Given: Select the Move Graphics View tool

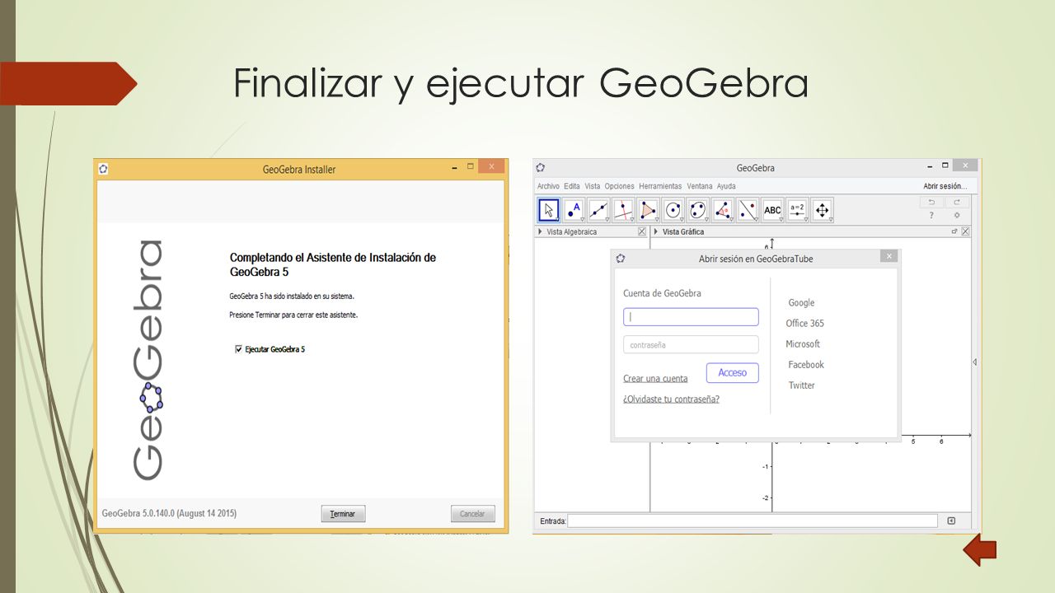Looking at the screenshot, I should [822, 210].
